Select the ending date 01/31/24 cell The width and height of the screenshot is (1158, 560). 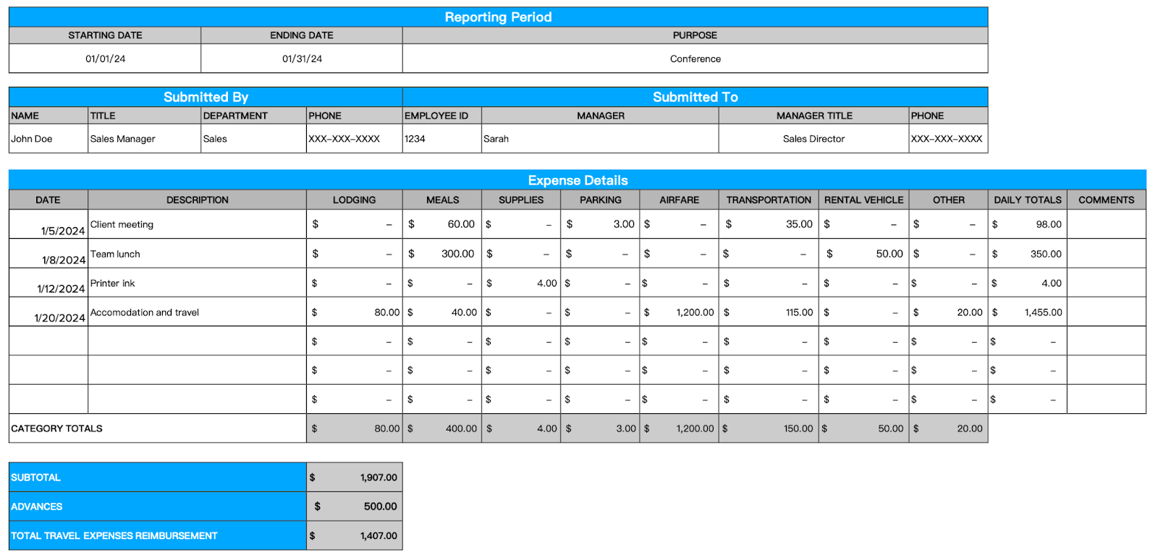pyautogui.click(x=302, y=59)
